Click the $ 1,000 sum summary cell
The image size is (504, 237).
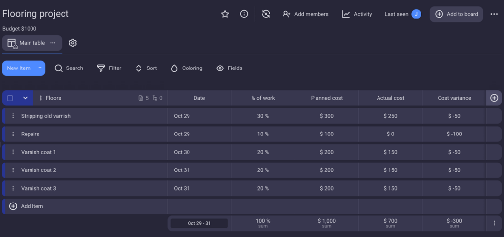click(x=327, y=223)
